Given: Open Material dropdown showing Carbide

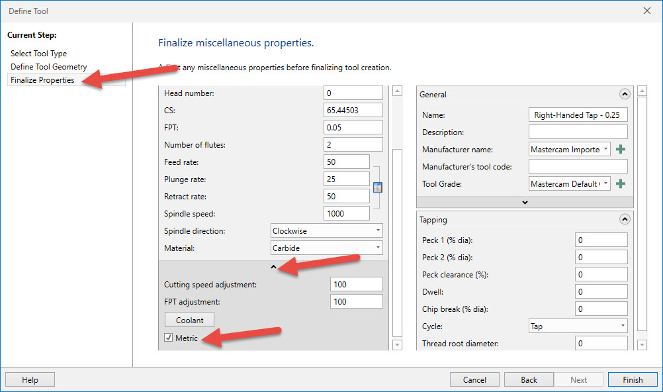Looking at the screenshot, I should coord(326,248).
